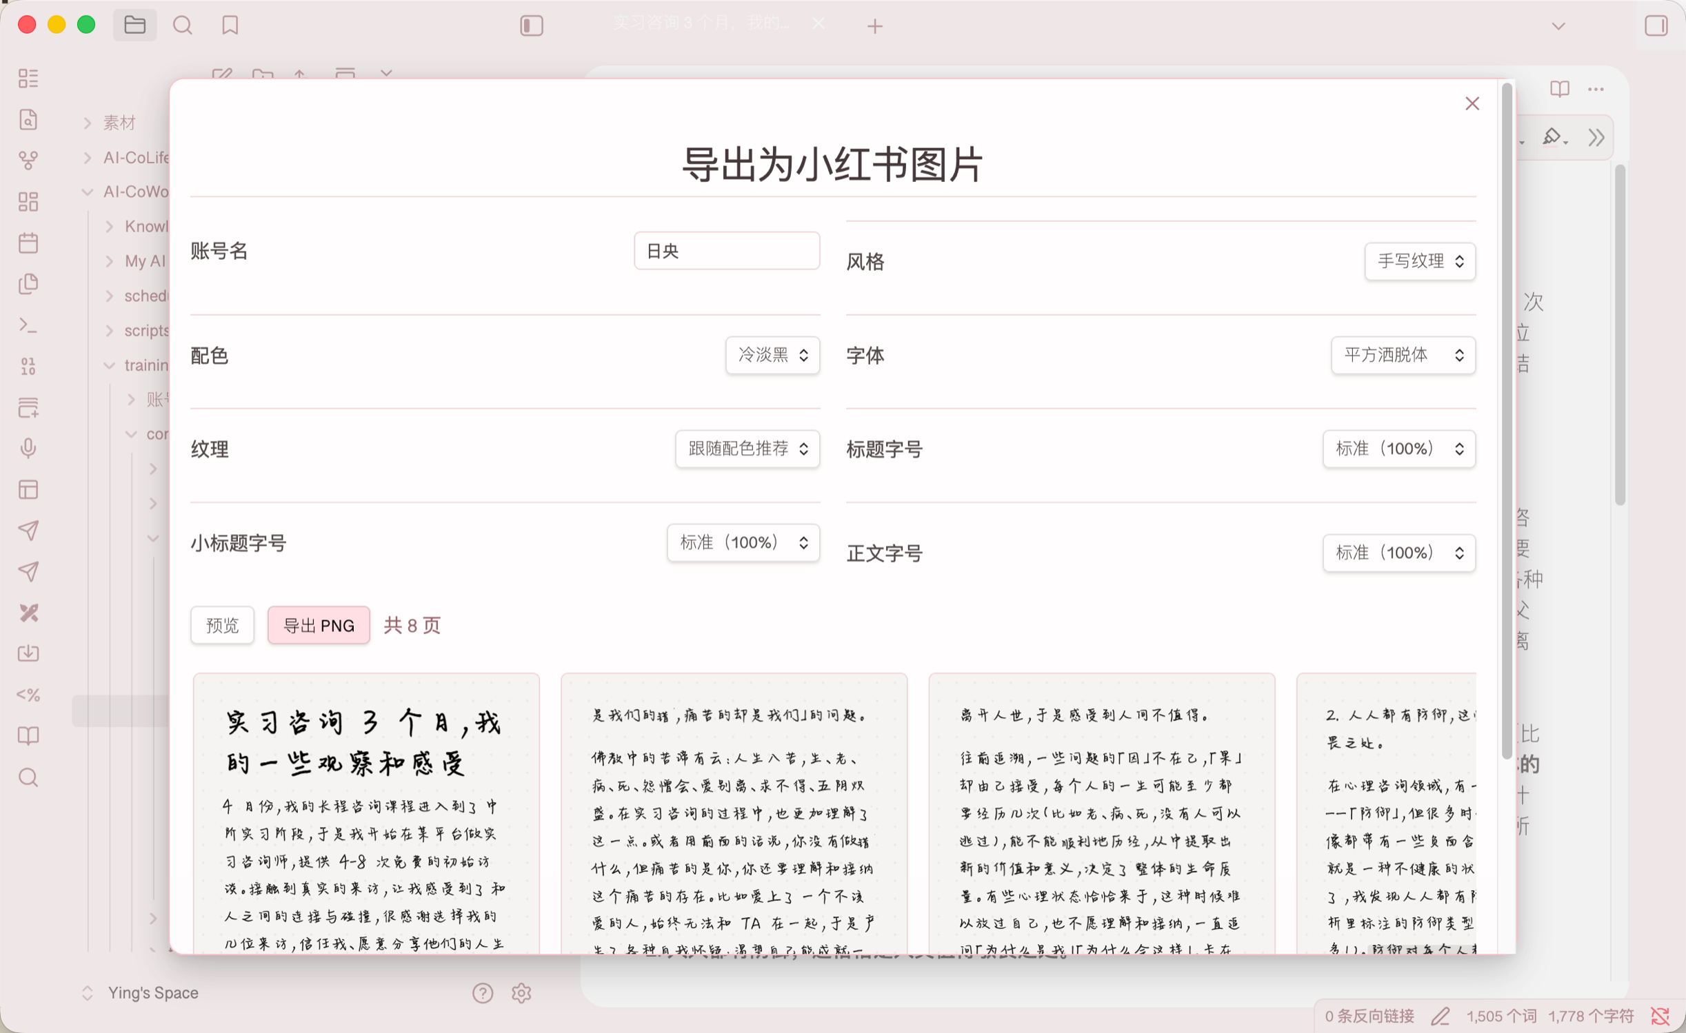
Task: Toggle the left sidebar panel icon
Action: pos(532,26)
